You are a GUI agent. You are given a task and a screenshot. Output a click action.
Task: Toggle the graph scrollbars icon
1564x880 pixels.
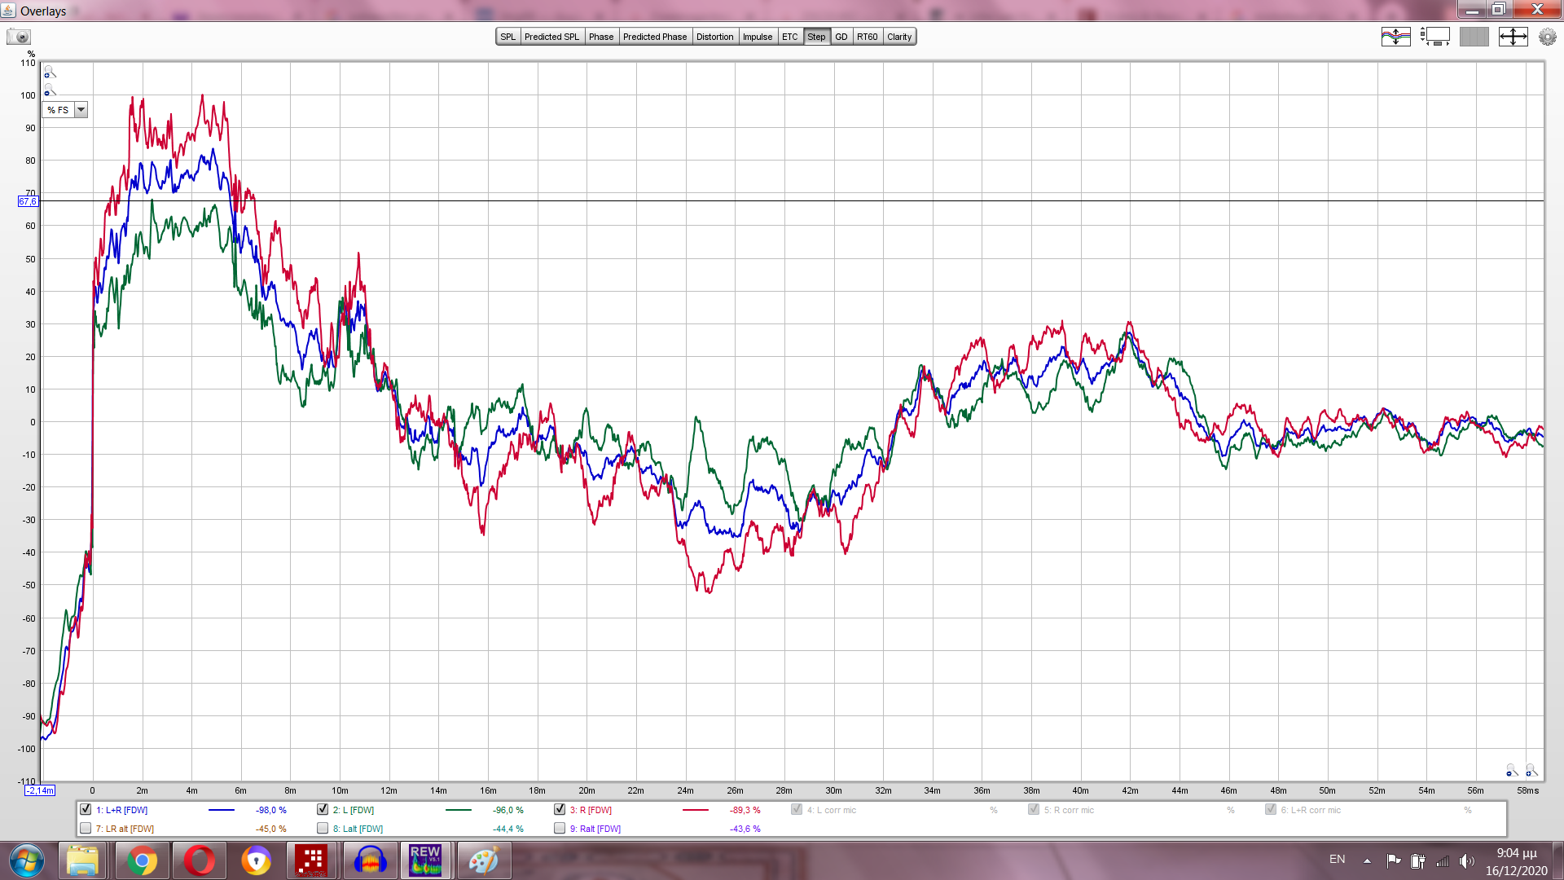(1434, 37)
